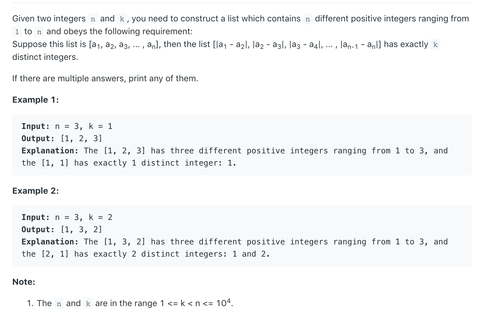Click the bold 'Explanation:' label in Example 1
485x322 pixels.
pyautogui.click(x=50, y=151)
